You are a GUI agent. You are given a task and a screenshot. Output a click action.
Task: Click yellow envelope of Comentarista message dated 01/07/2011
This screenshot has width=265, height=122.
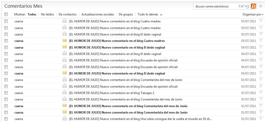(x=64, y=112)
